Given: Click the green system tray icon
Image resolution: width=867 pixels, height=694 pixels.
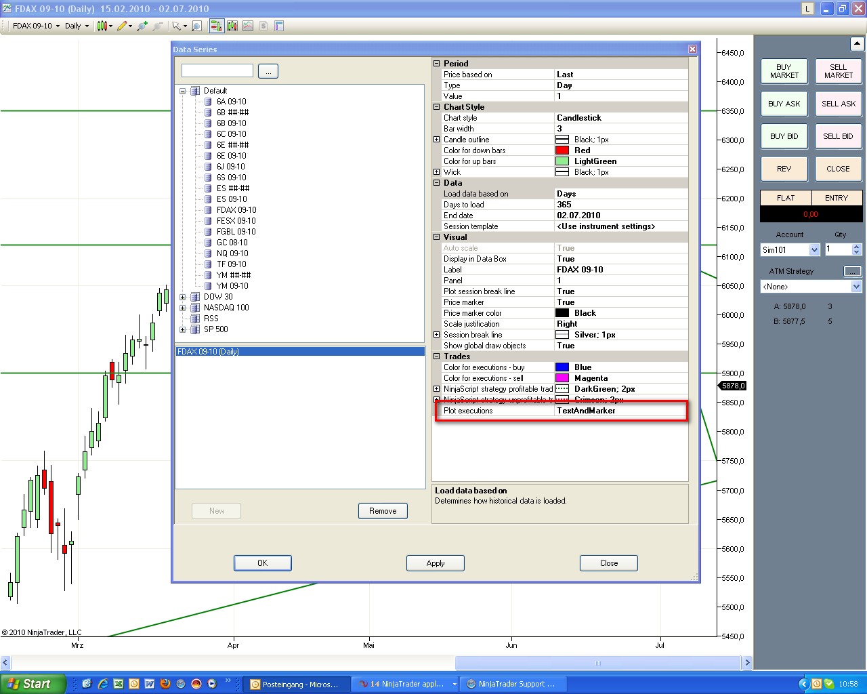Looking at the screenshot, I should pyautogui.click(x=828, y=684).
